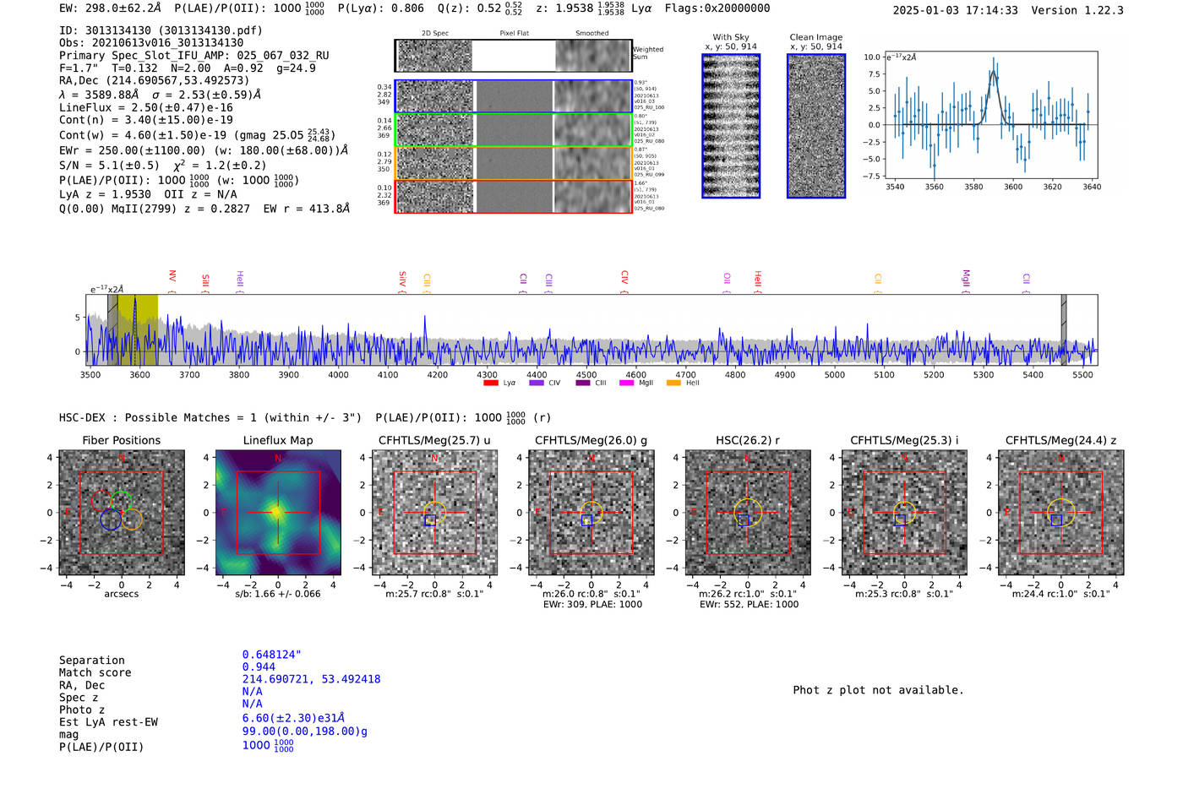The height and width of the screenshot is (805, 1183).
Task: Click the Est LyA rest-EW value '6.60(±2.30)e31Å'
Action: [x=293, y=719]
